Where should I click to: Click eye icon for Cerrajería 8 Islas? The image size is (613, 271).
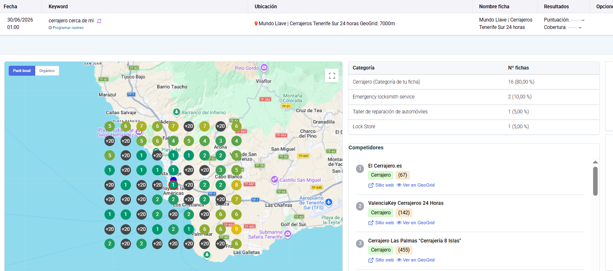pyautogui.click(x=399, y=260)
